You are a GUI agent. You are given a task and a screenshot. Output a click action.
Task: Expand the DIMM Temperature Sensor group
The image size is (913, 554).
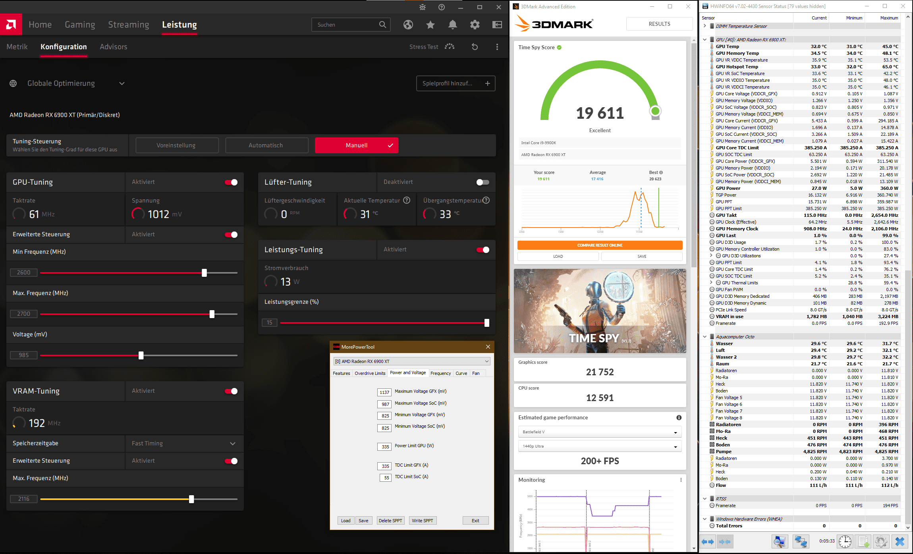click(705, 26)
